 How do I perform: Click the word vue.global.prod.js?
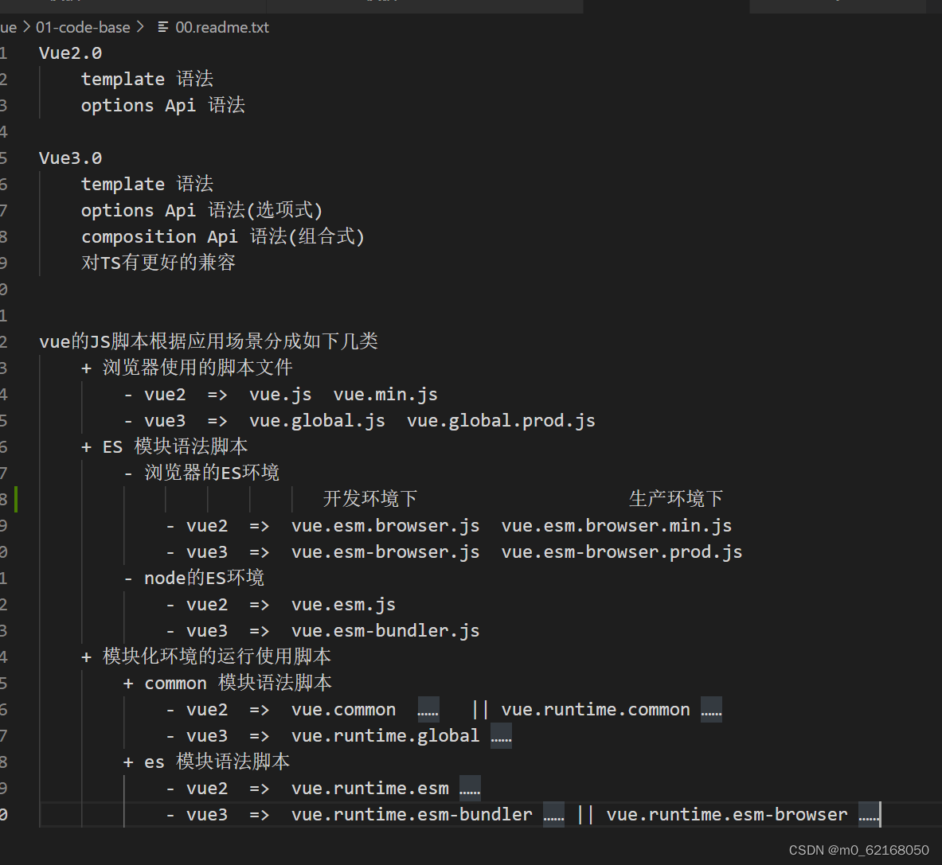500,421
